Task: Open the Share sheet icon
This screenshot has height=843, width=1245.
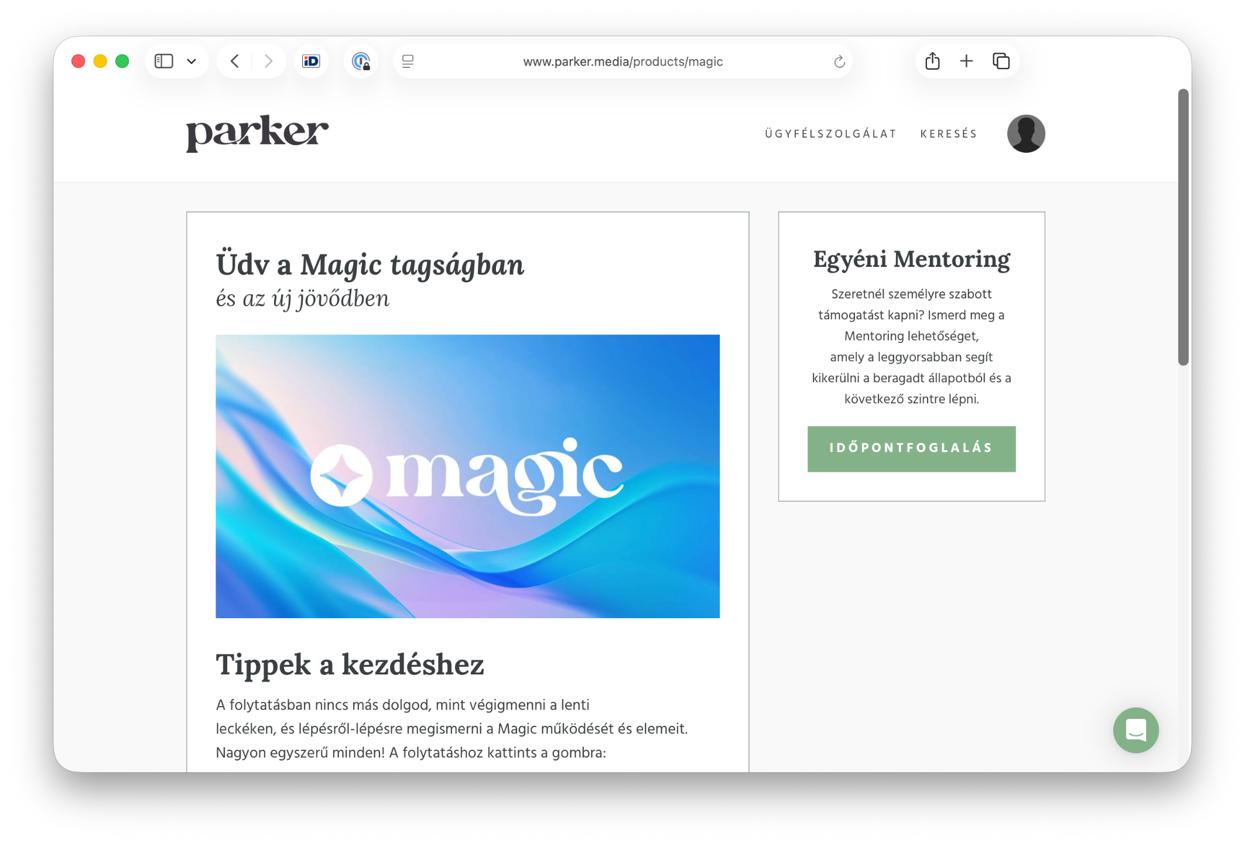Action: tap(932, 61)
